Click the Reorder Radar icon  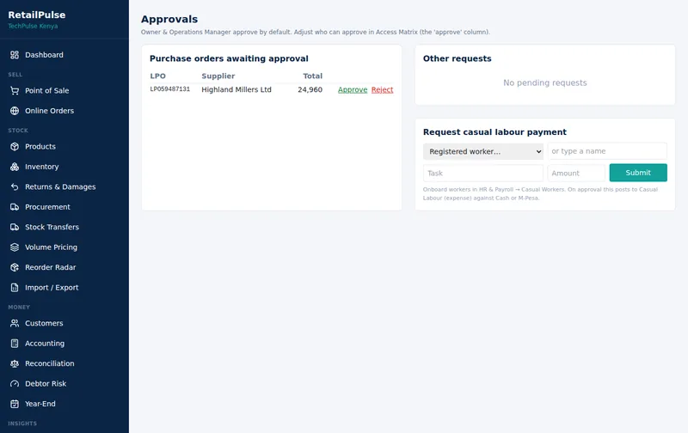pos(15,268)
